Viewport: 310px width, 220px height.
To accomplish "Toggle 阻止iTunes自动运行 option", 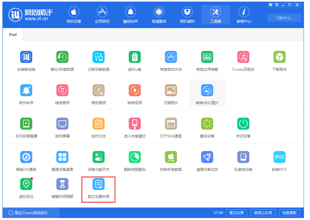I will point(11,213).
